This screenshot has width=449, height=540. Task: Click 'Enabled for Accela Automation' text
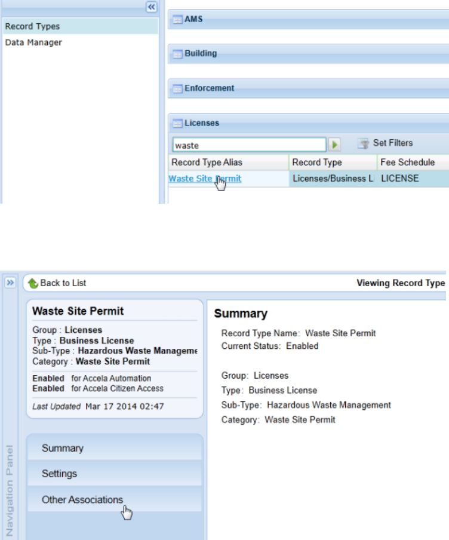(x=91, y=378)
